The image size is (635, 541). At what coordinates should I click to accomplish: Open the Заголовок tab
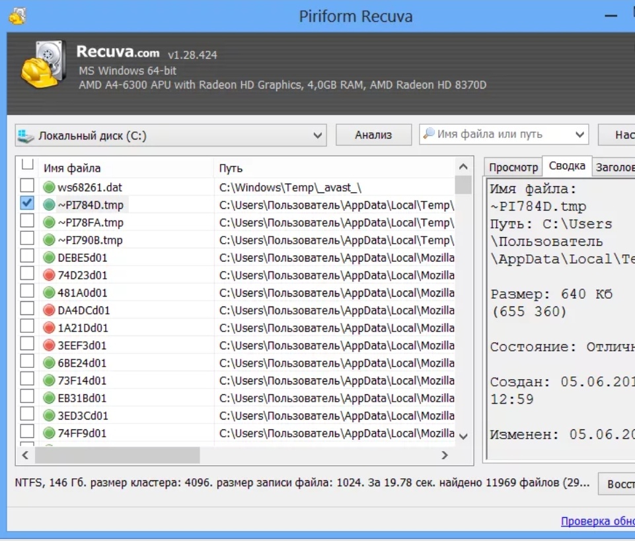615,167
